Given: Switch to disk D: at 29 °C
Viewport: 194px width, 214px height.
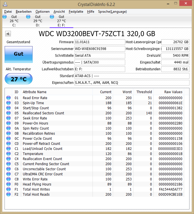Looking at the screenshot, I should pos(38,21).
